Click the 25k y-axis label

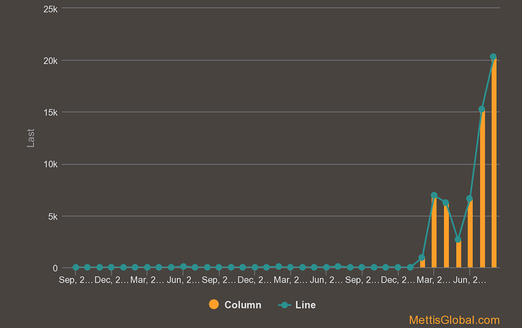(50, 9)
